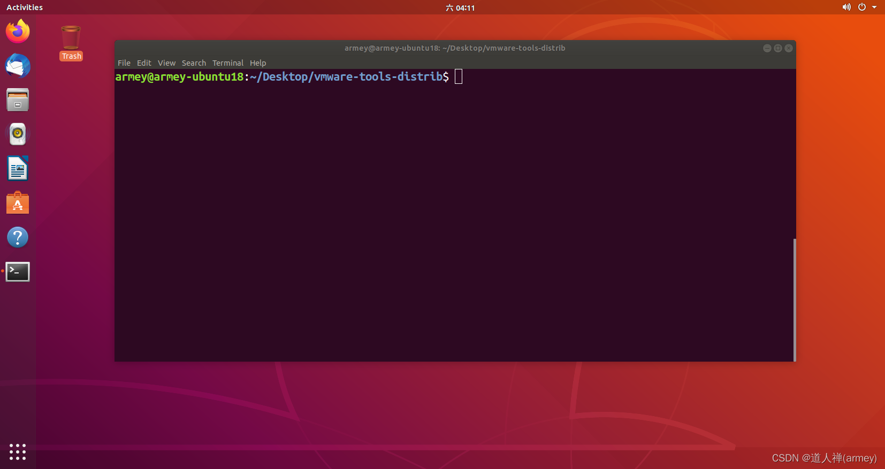This screenshot has height=469, width=885.
Task: Select the Terminal icon in dock
Action: coord(18,271)
